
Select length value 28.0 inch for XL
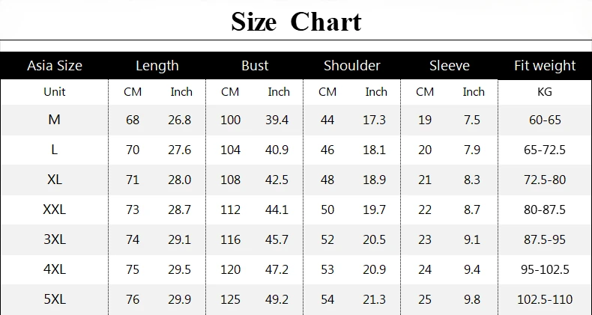[180, 180]
